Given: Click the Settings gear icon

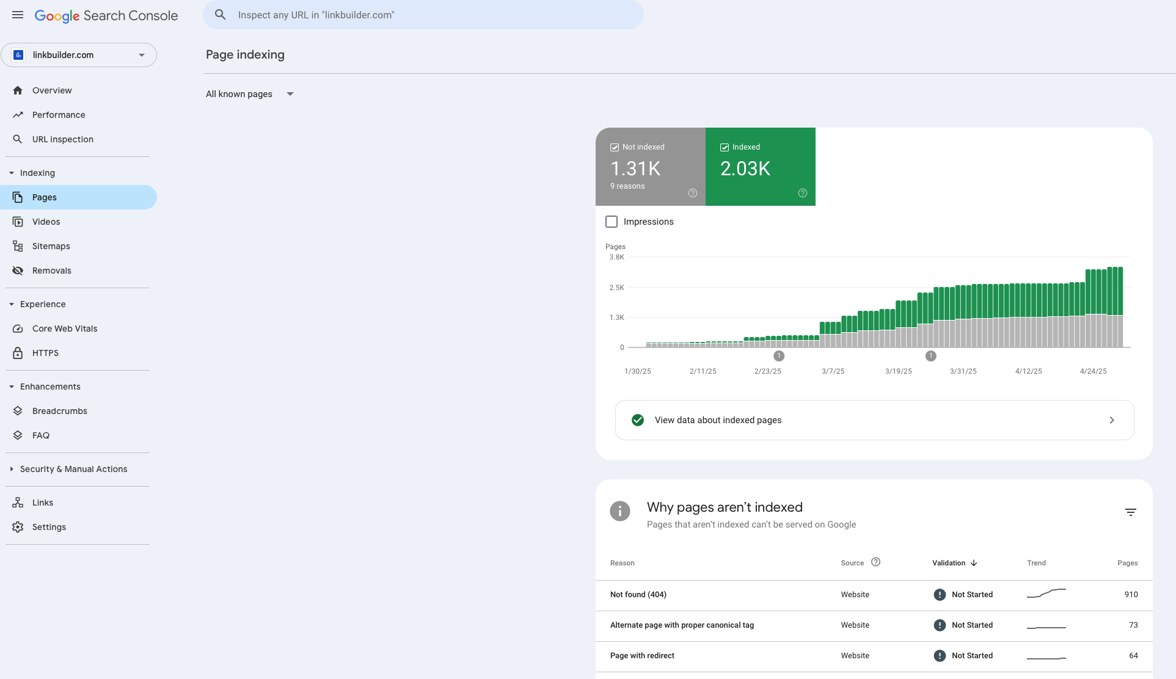Looking at the screenshot, I should pos(18,527).
